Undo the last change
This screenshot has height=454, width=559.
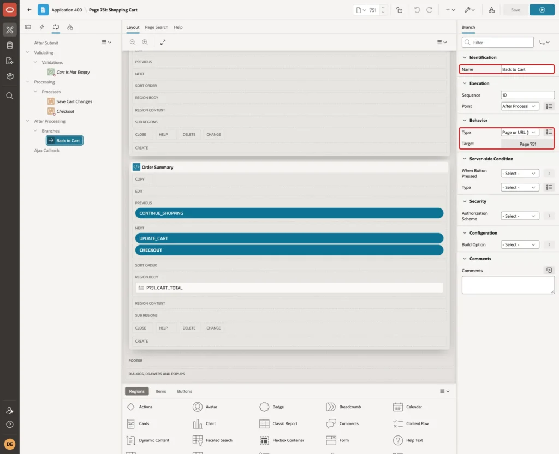click(417, 10)
